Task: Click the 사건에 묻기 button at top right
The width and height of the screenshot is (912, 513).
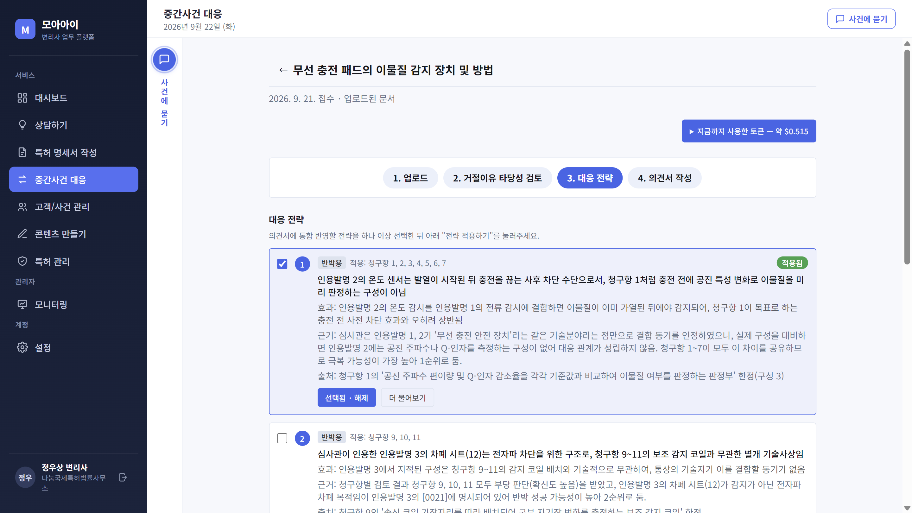Action: coord(861,19)
